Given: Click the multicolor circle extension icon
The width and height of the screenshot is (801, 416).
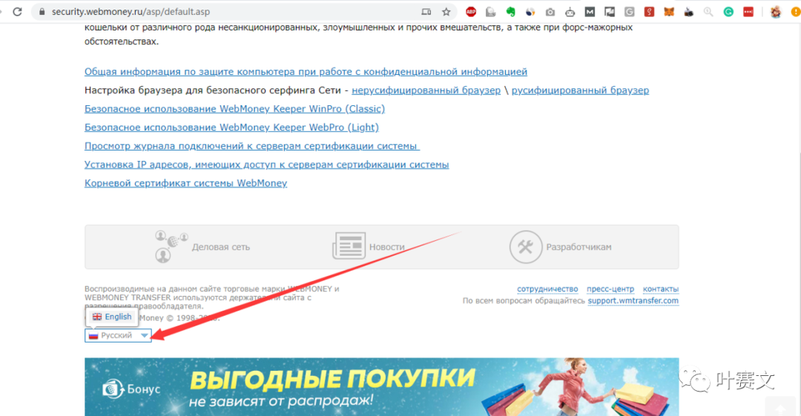Looking at the screenshot, I should click(530, 11).
